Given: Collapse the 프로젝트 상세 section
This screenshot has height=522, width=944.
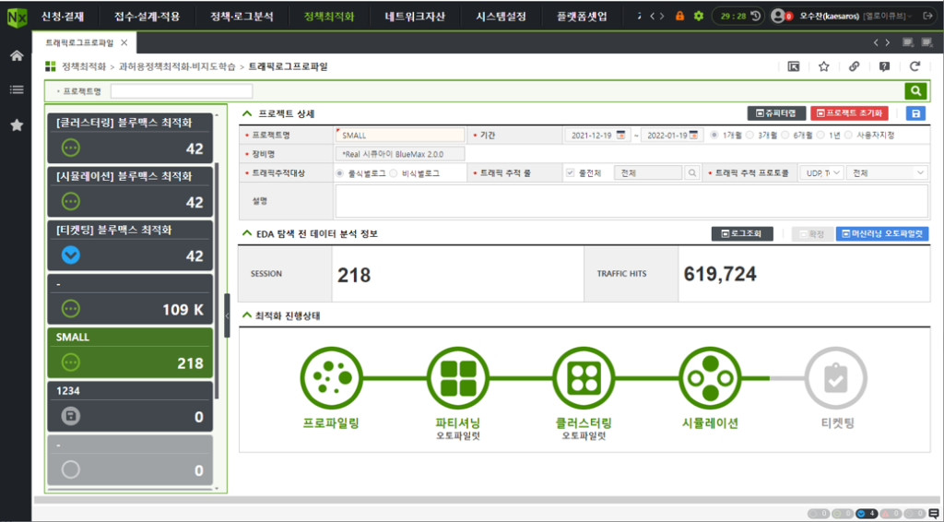Looking at the screenshot, I should tap(247, 113).
